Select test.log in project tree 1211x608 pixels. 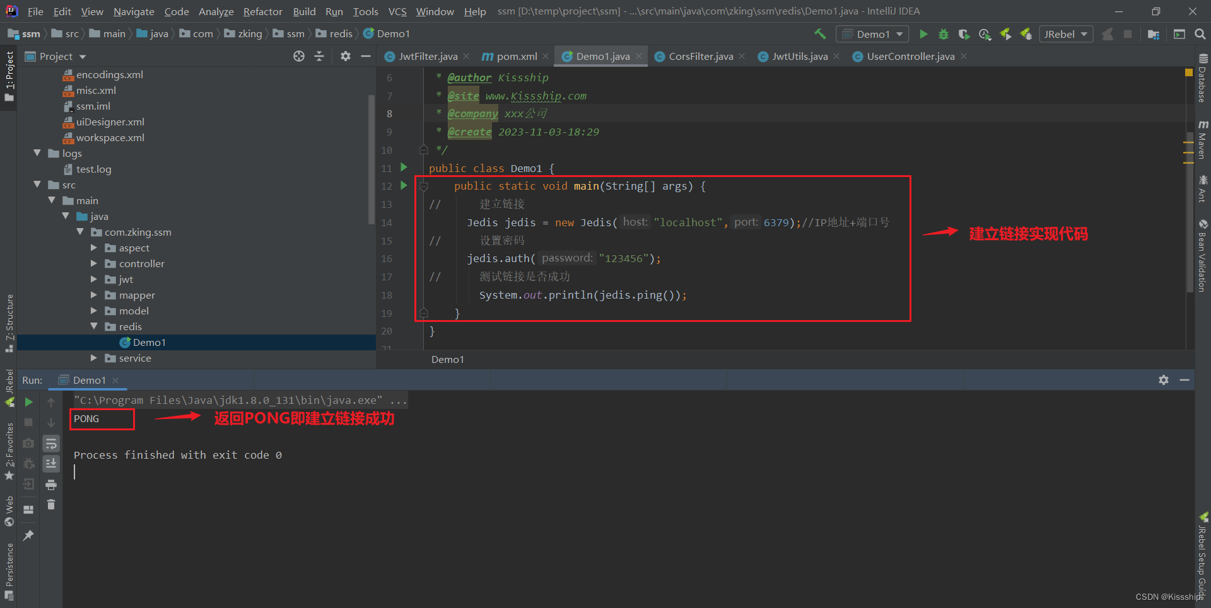93,169
